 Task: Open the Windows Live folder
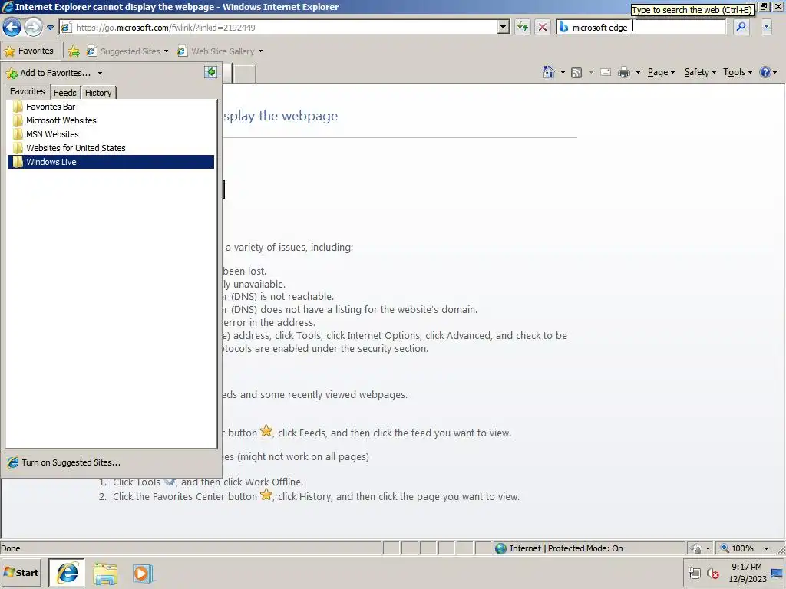coord(111,162)
